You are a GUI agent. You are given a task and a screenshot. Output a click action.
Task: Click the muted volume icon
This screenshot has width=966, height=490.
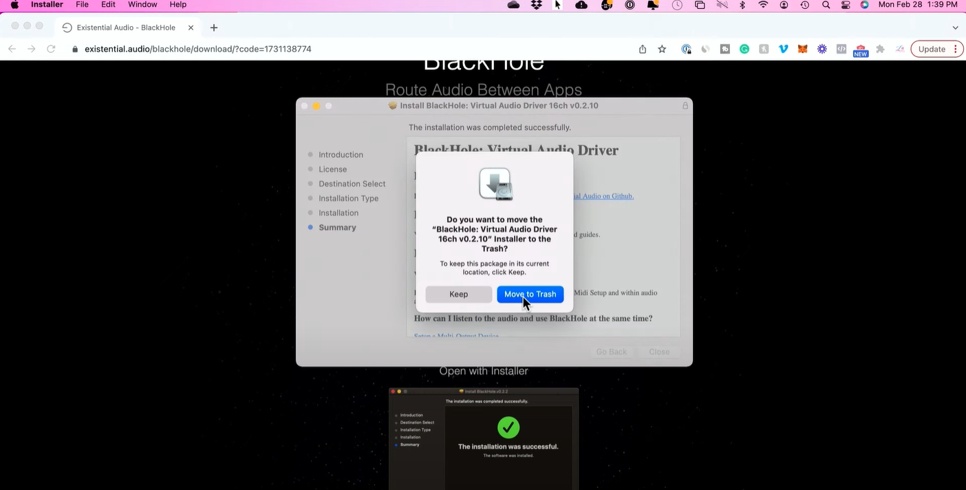coord(722,5)
